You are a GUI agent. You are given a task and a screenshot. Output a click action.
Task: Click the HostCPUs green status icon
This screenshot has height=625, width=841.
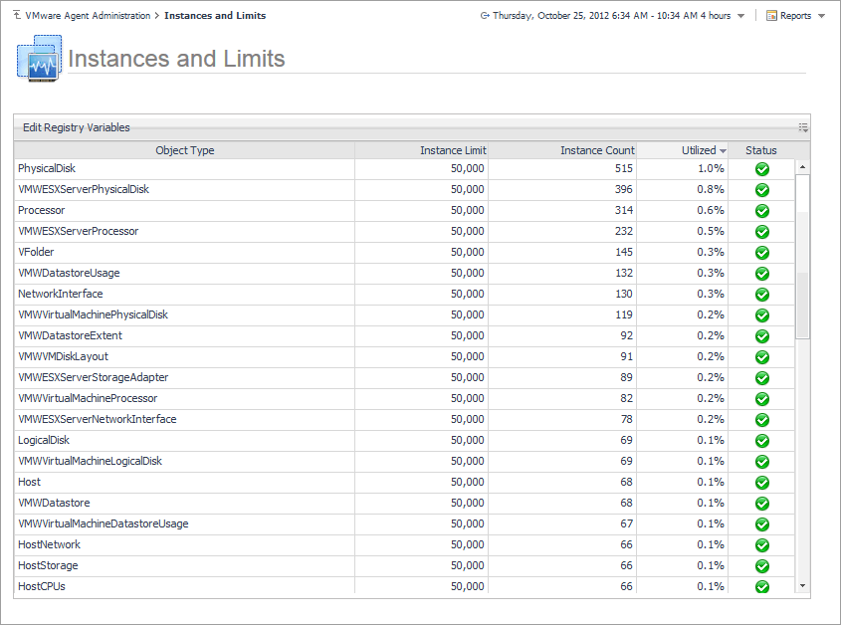(762, 587)
